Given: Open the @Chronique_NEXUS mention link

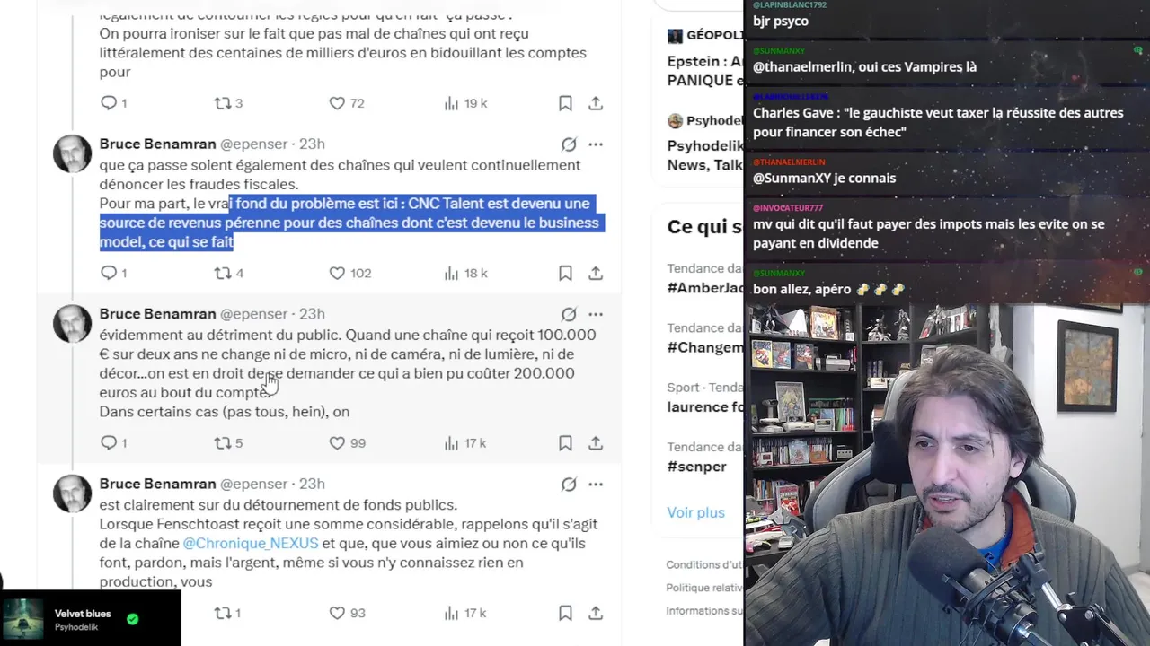Looking at the screenshot, I should (x=251, y=543).
